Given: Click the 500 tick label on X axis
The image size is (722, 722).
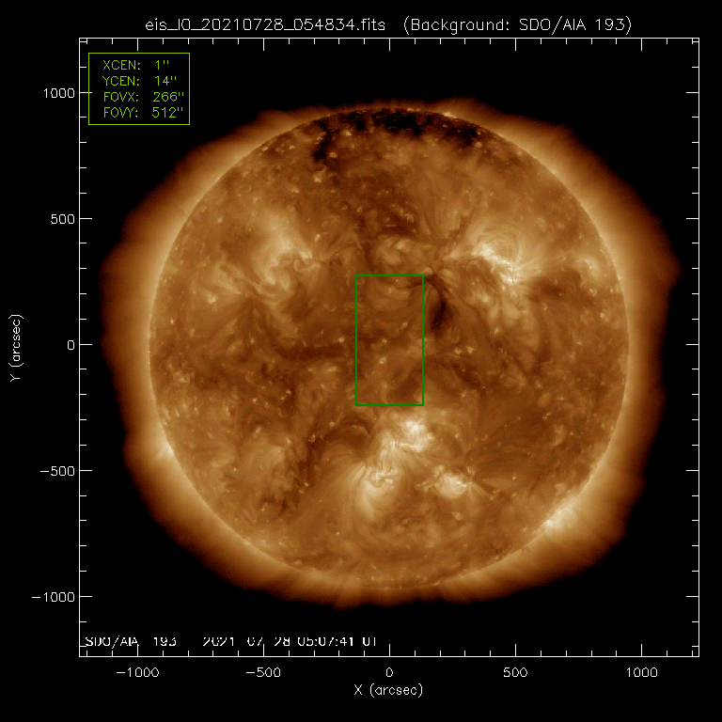Looking at the screenshot, I should tap(514, 673).
